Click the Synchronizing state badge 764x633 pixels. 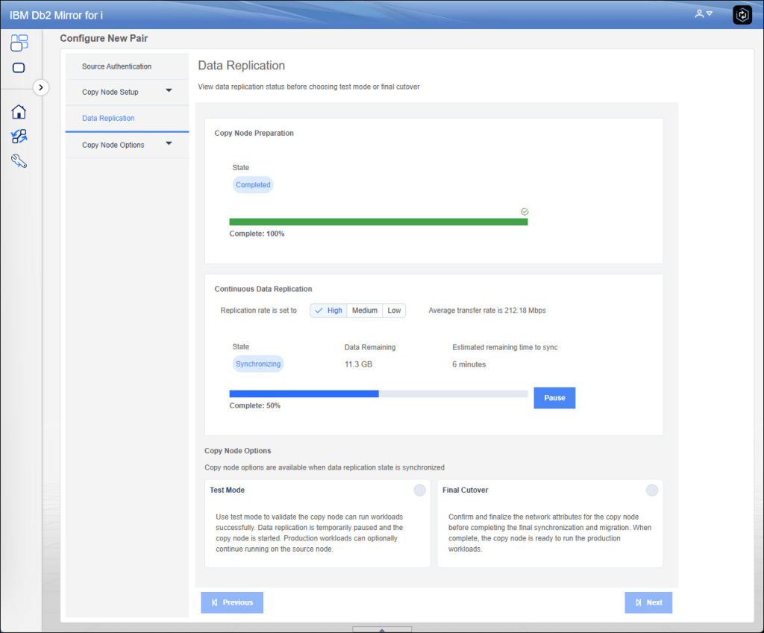click(258, 364)
